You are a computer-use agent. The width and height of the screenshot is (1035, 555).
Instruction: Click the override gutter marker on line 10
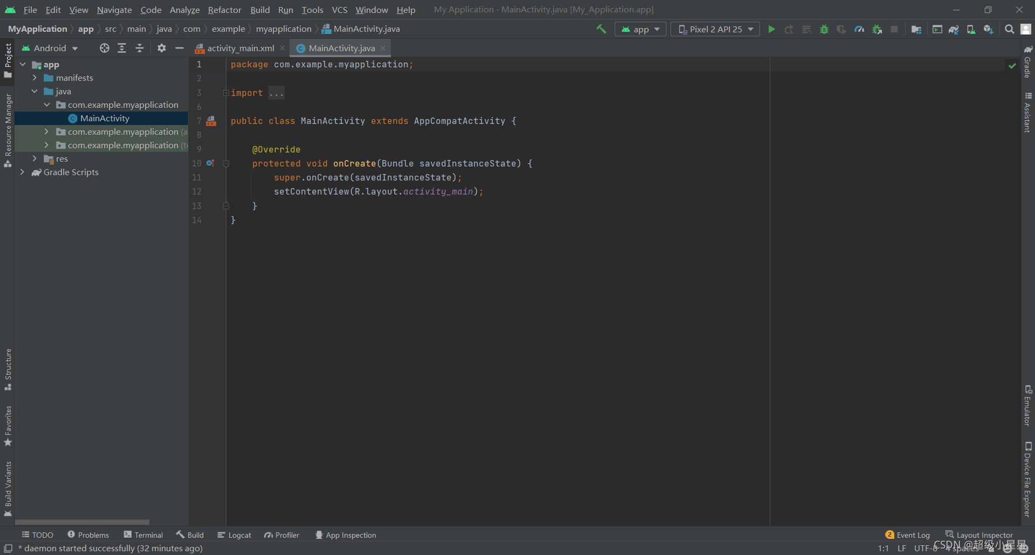(210, 163)
